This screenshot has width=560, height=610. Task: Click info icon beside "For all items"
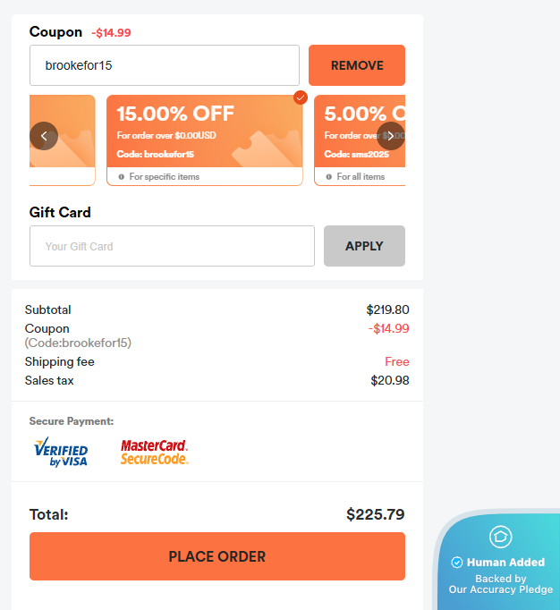pos(329,177)
